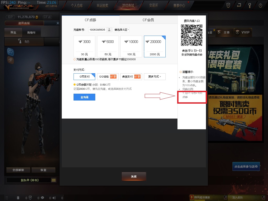This screenshot has height=201, width=268.
Task: Choose Q币支付 payment method
Action: tap(84, 77)
